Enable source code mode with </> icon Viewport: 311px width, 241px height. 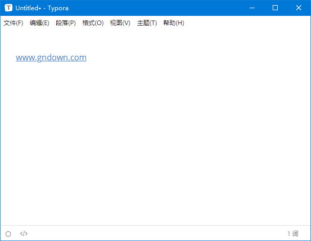pos(24,234)
